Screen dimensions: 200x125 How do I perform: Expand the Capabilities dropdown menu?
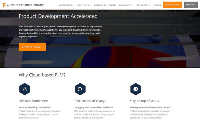coord(66,5)
